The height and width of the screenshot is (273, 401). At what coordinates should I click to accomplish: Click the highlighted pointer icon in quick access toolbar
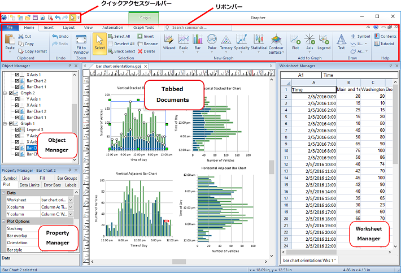point(73,18)
